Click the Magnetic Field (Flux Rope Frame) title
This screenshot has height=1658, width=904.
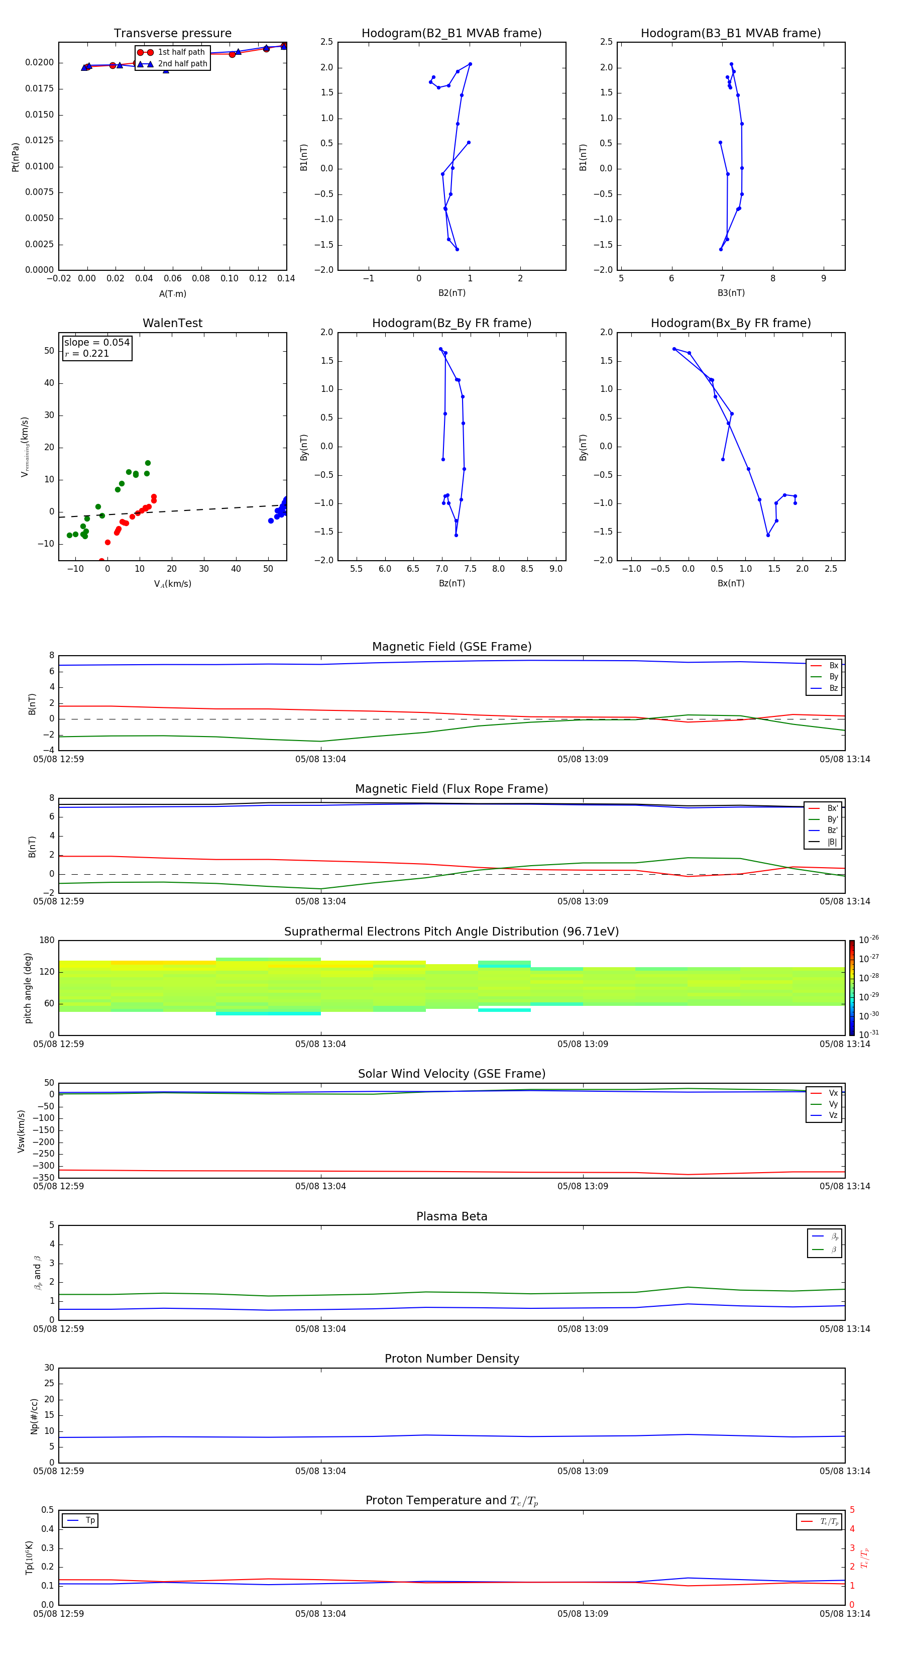coord(451,789)
